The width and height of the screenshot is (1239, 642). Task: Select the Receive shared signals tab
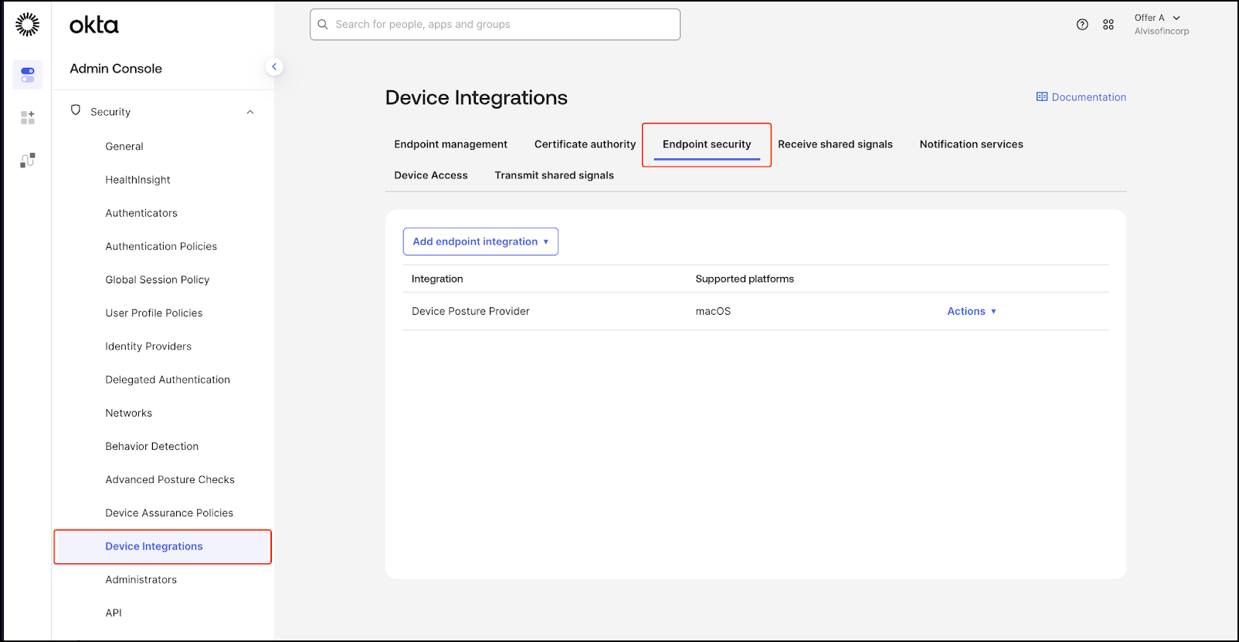tap(835, 144)
